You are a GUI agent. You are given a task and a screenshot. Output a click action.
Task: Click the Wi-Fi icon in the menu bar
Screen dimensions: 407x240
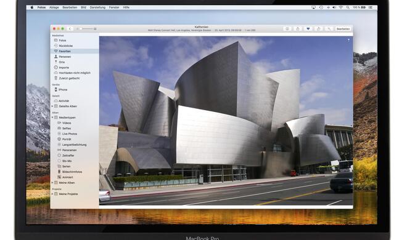[341, 7]
